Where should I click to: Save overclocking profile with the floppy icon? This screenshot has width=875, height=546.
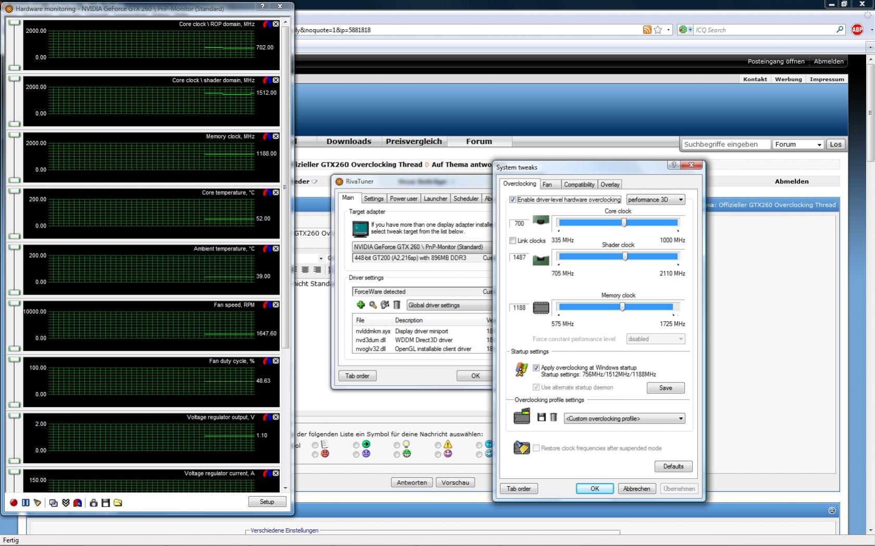[541, 417]
